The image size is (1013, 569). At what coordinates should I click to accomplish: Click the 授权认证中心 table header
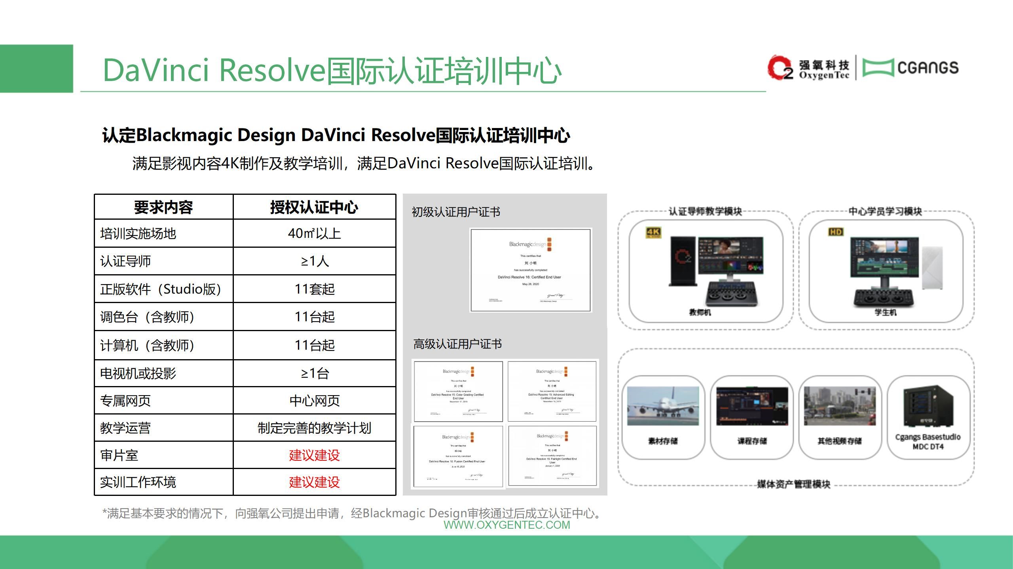314,207
